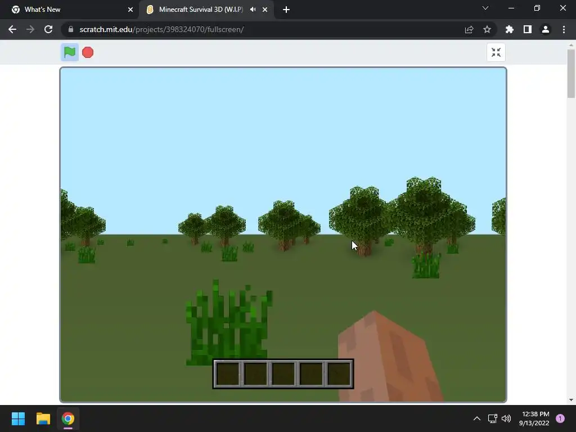Click the browser forward arrow
This screenshot has height=432, width=576.
tap(30, 29)
